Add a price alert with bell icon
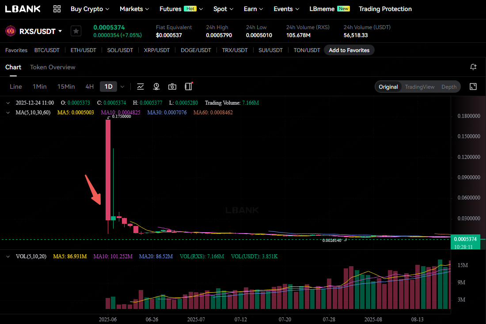Image resolution: width=486 pixels, height=324 pixels. [473, 67]
